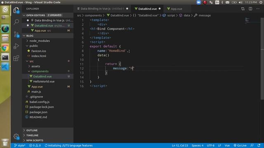Viewport: 264px width, 148px height.
Task: Open .gitignore in explorer
Action: 36,97
